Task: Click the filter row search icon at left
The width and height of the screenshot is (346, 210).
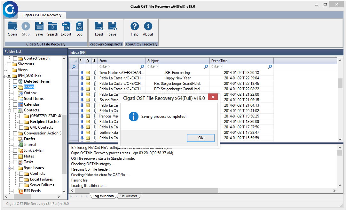Action: pyautogui.click(x=74, y=67)
